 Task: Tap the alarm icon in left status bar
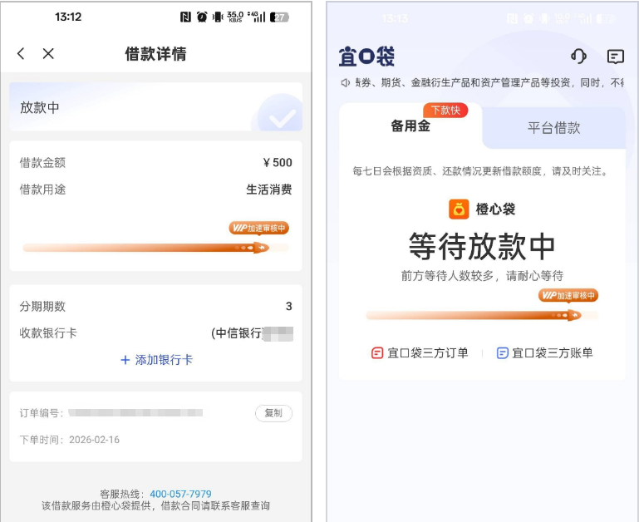[x=202, y=17]
